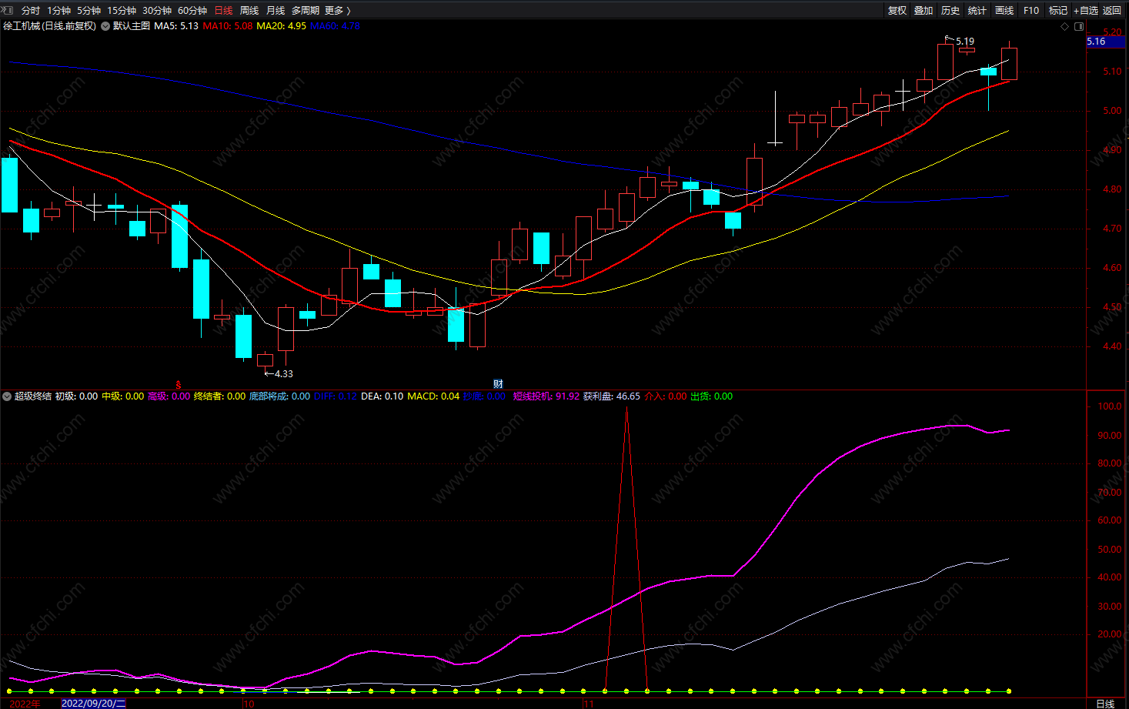Viewport: 1129px width, 709px height.
Task: Select the 5分钟 period tab
Action: point(89,10)
